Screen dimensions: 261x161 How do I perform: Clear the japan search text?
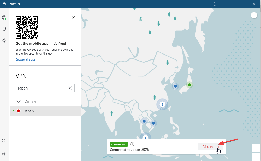click(70, 88)
